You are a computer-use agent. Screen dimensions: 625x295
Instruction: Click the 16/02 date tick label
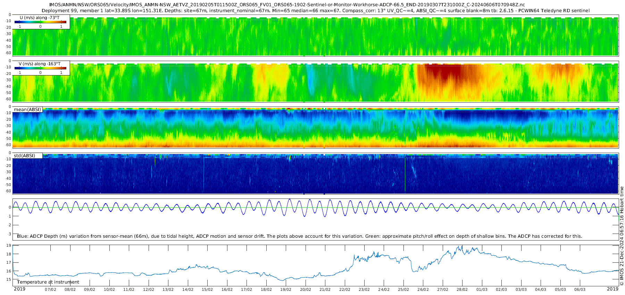coord(227,289)
